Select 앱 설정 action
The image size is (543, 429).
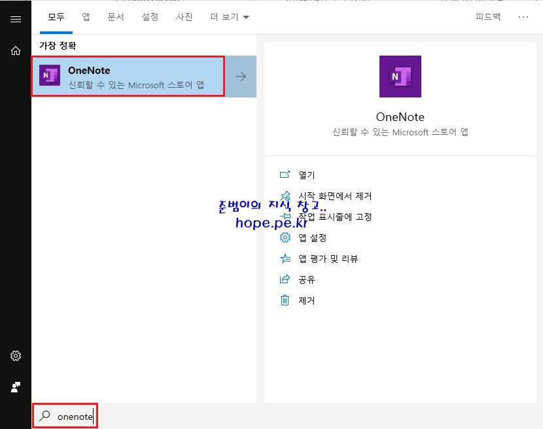312,238
